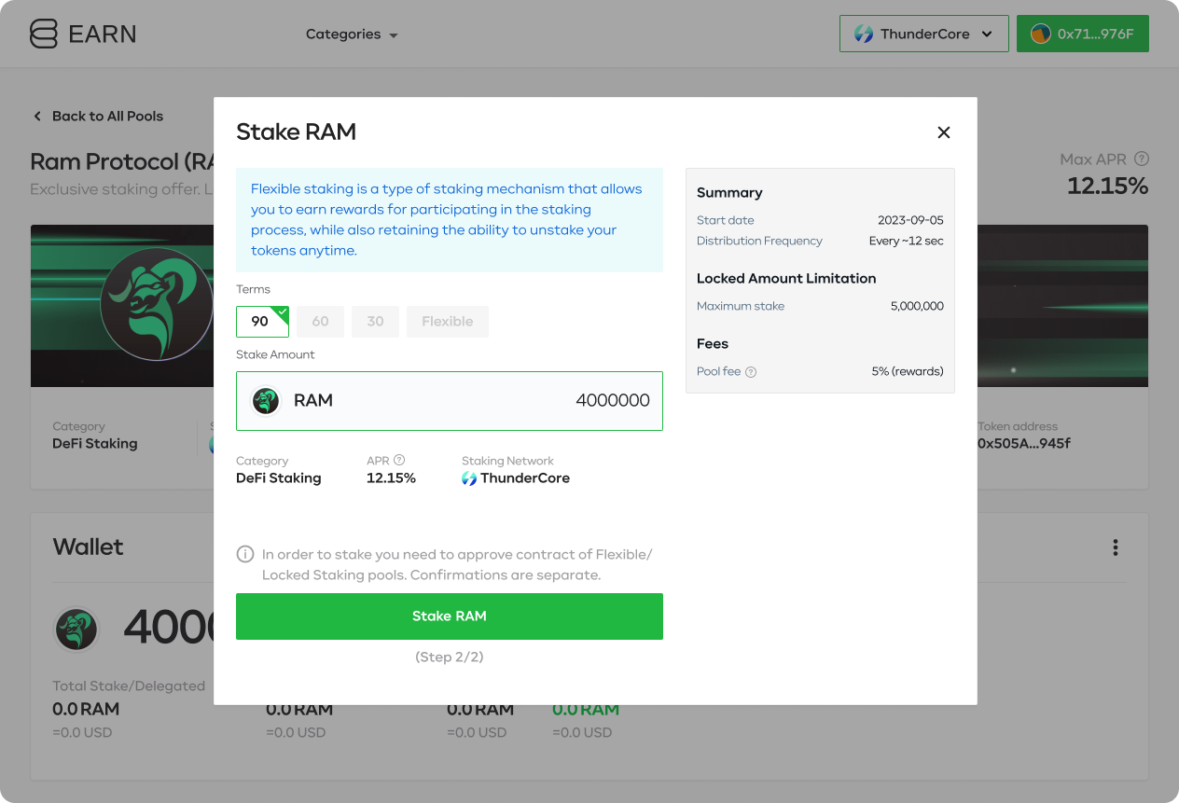Image resolution: width=1179 pixels, height=803 pixels.
Task: Click the token address 0x505A...945f
Action: point(1023,443)
